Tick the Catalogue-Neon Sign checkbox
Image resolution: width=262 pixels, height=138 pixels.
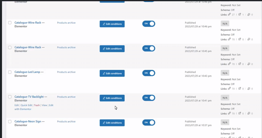point(10,122)
